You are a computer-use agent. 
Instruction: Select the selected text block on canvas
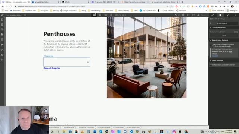(67, 62)
